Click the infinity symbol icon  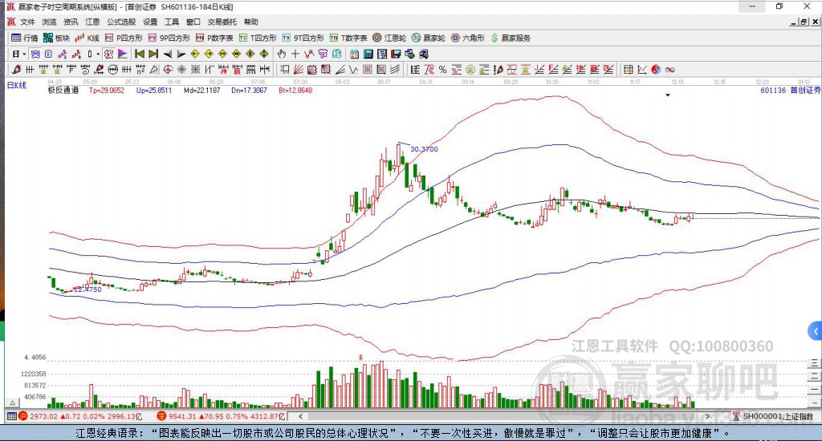[669, 70]
